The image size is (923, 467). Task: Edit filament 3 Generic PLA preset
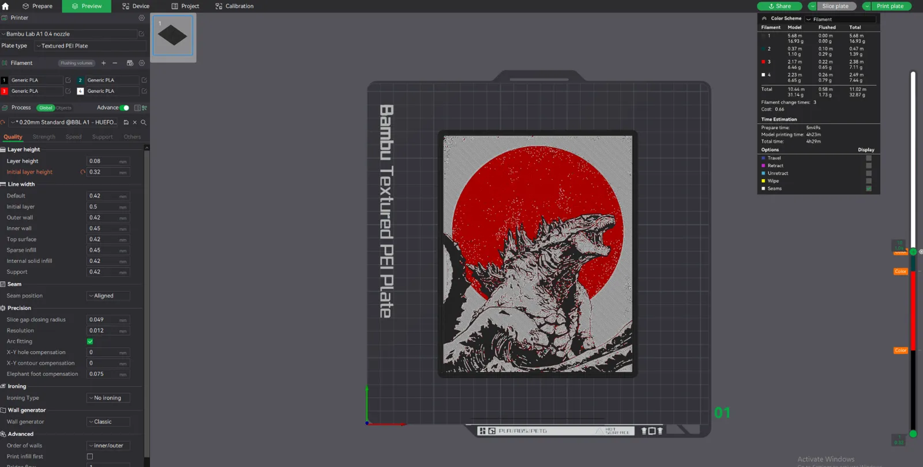coord(68,91)
